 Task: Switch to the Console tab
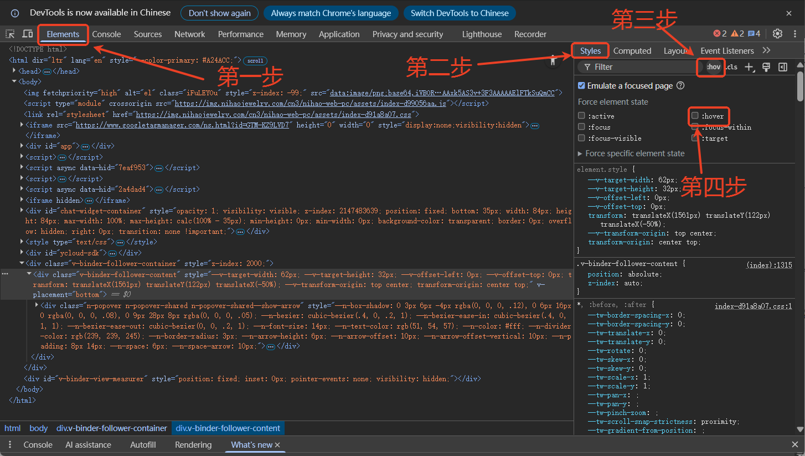tap(106, 34)
